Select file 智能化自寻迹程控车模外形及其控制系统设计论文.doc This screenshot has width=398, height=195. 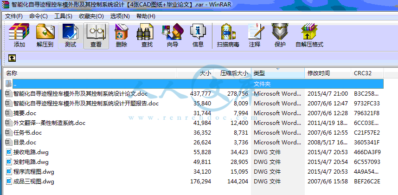[80, 94]
